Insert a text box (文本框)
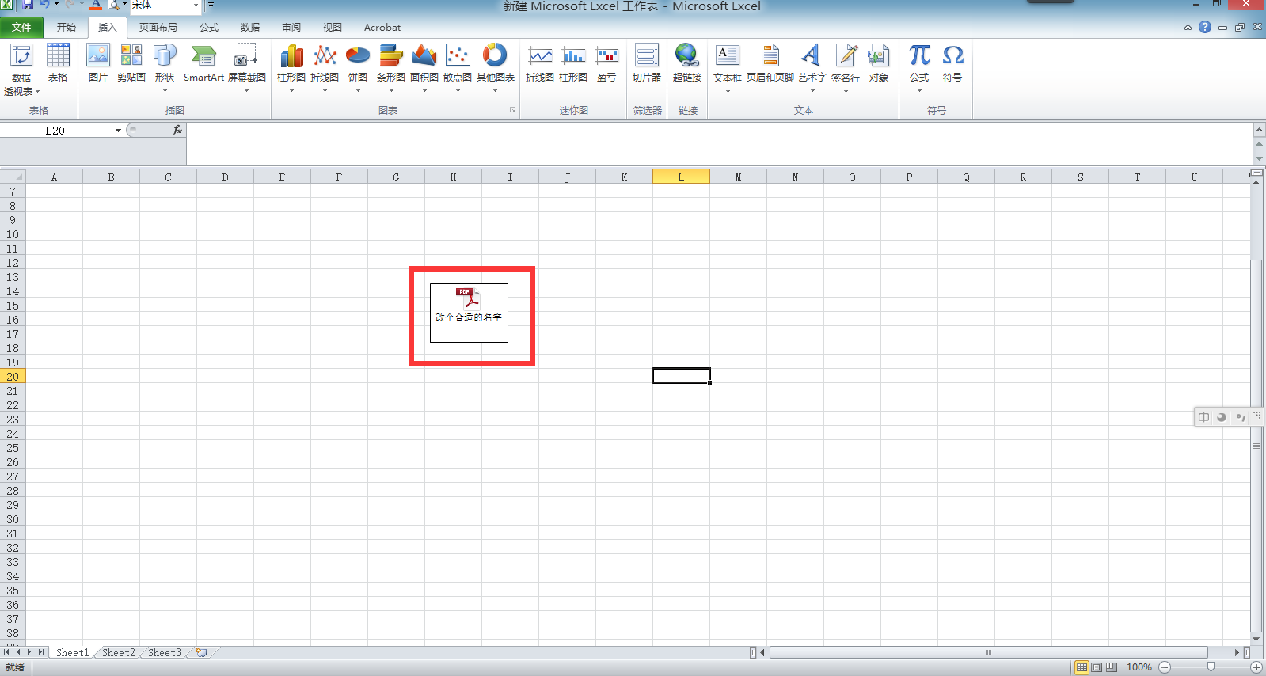1266x676 pixels. click(728, 68)
